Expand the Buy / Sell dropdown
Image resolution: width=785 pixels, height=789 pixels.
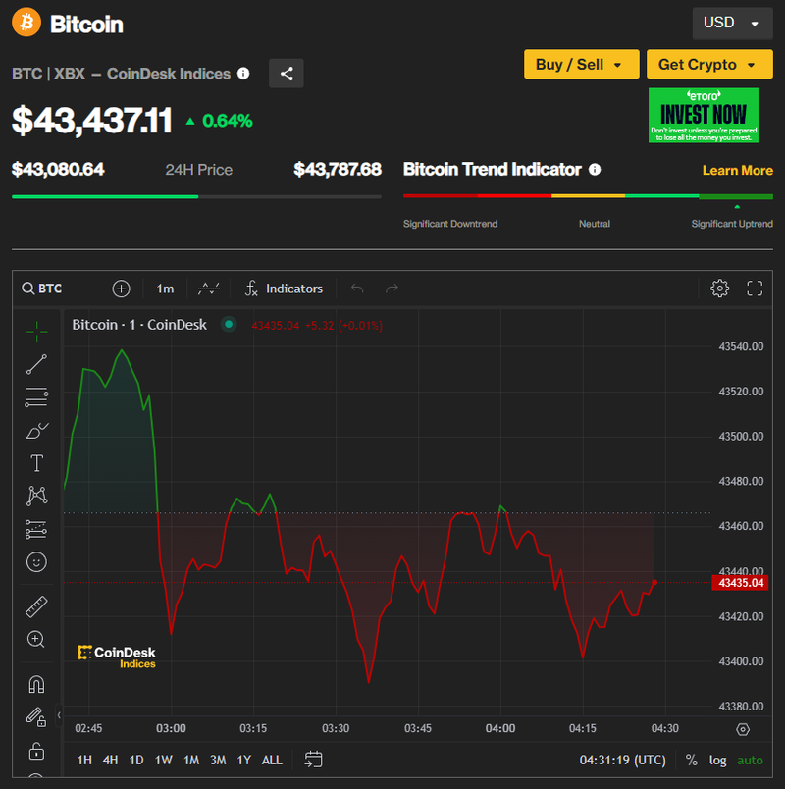tap(581, 65)
